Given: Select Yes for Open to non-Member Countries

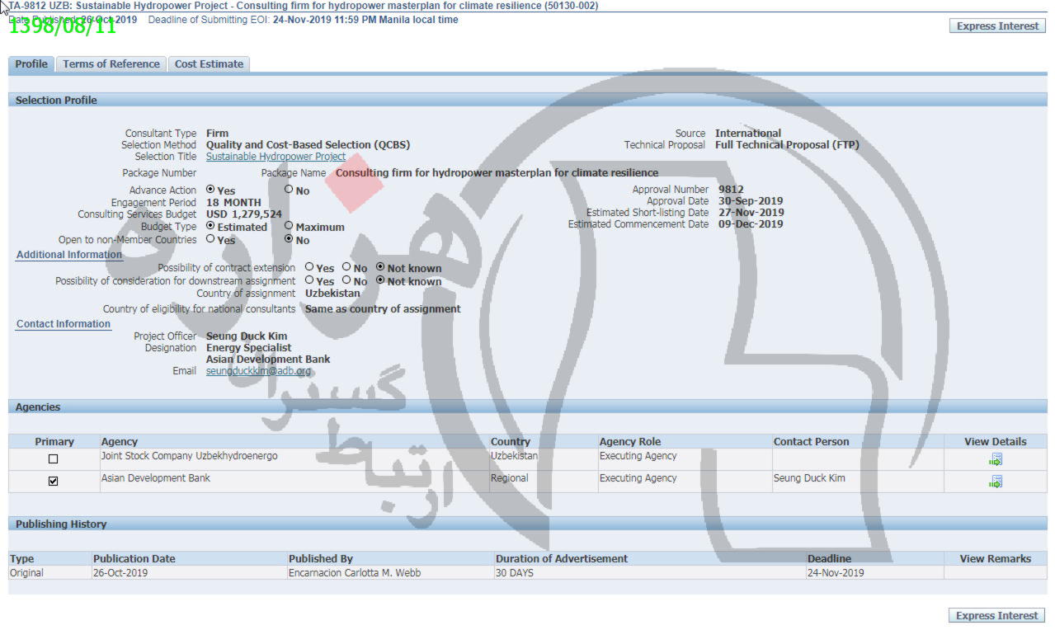Looking at the screenshot, I should [x=210, y=239].
